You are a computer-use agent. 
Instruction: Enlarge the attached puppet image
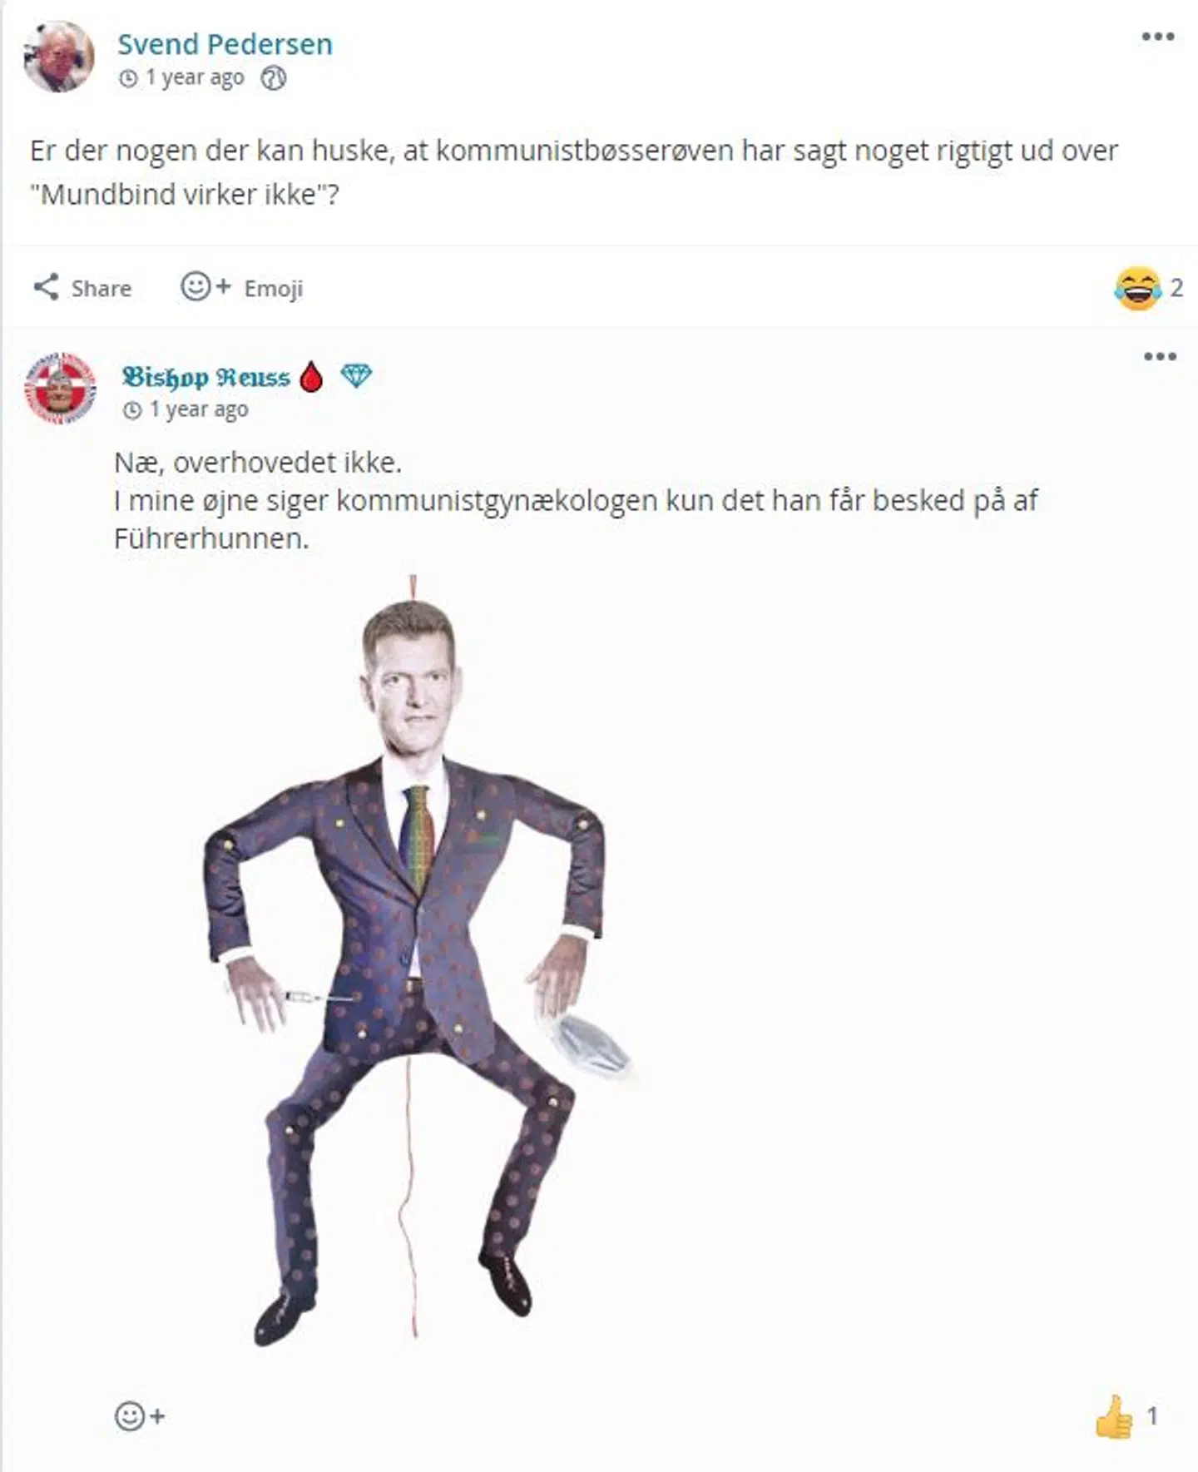(x=416, y=957)
